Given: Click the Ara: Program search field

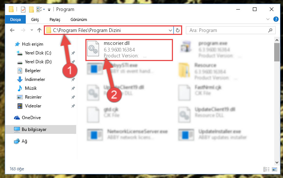Looking at the screenshot, I should pos(227,30).
